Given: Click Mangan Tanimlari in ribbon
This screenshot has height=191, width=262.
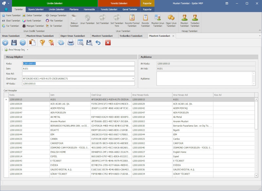Looking at the screenshot, I should pyautogui.click(x=33, y=26).
